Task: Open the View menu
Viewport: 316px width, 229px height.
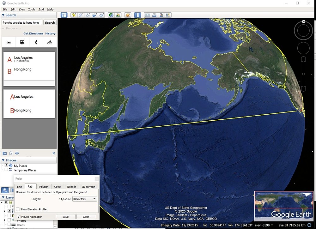Action: pyautogui.click(x=22, y=9)
